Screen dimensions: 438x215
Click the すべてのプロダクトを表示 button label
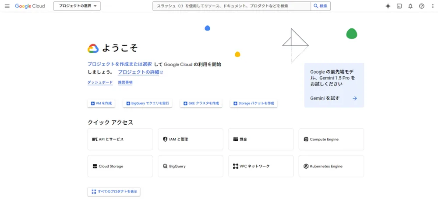coord(117,191)
